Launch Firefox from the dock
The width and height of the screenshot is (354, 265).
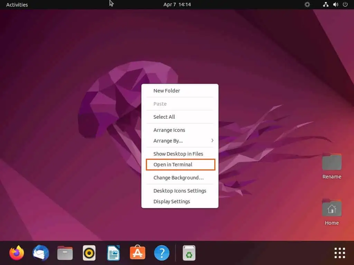[16, 253]
